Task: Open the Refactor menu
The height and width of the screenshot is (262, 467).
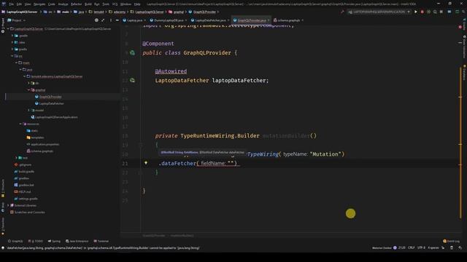Action: 76,4
